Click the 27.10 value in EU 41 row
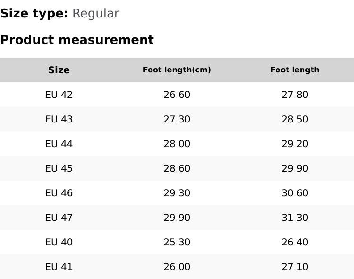This screenshot has width=354, height=279. click(x=295, y=267)
